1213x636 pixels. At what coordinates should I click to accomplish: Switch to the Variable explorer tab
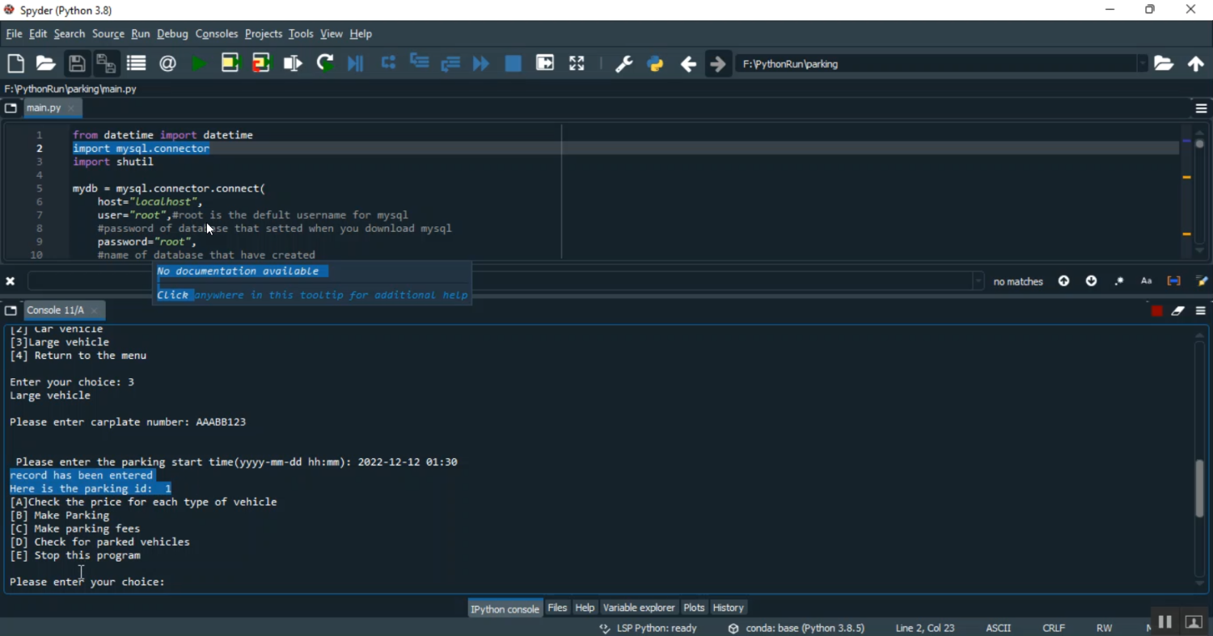point(639,608)
